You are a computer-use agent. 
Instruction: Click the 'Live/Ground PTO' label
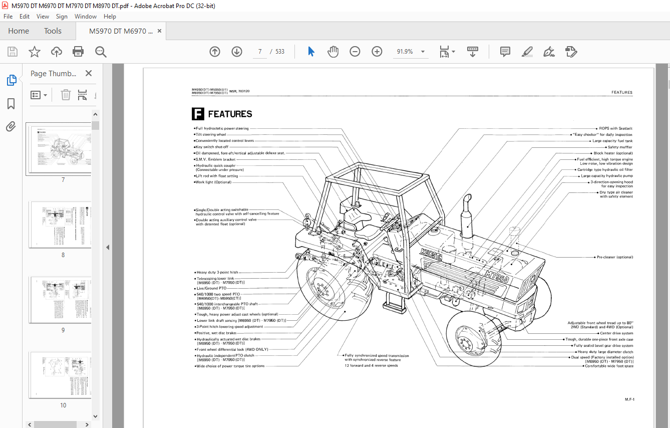211,289
